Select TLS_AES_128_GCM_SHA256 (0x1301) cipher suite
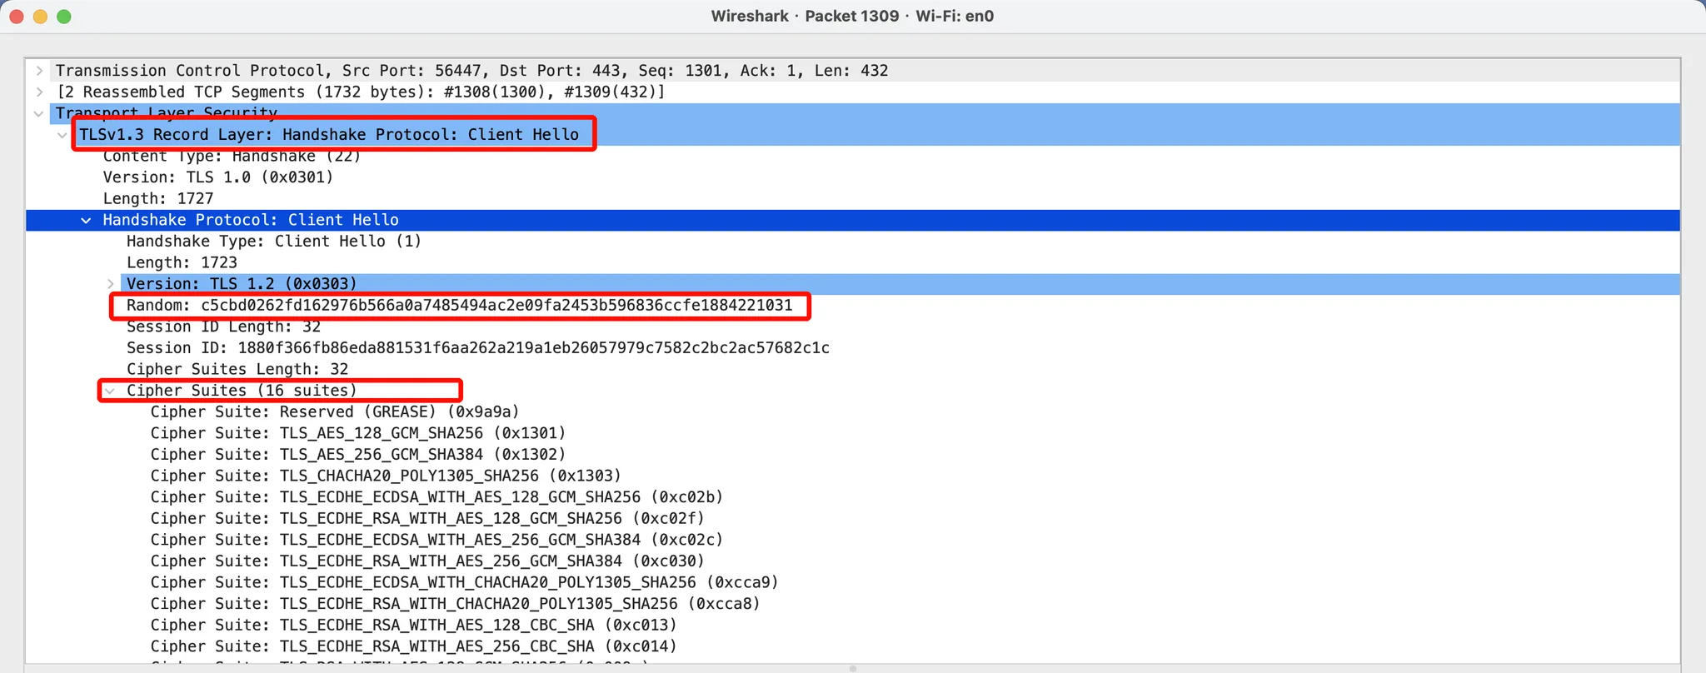1706x673 pixels. click(x=358, y=433)
